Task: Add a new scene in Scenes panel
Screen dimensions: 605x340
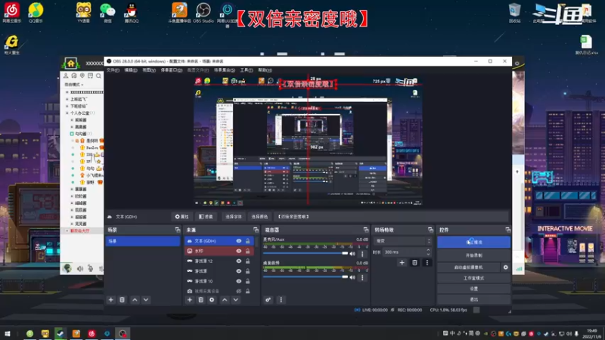Action: (x=110, y=299)
